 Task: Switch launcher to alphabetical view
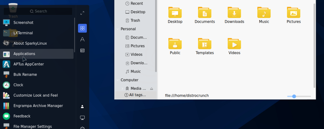(x=82, y=39)
